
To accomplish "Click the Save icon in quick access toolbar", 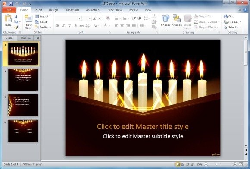I will click(11, 4).
